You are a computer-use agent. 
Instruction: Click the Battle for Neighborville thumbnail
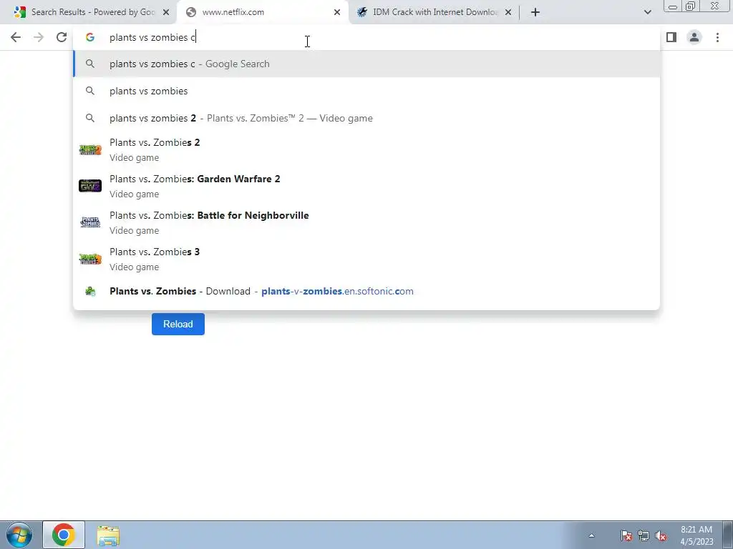[x=90, y=222]
